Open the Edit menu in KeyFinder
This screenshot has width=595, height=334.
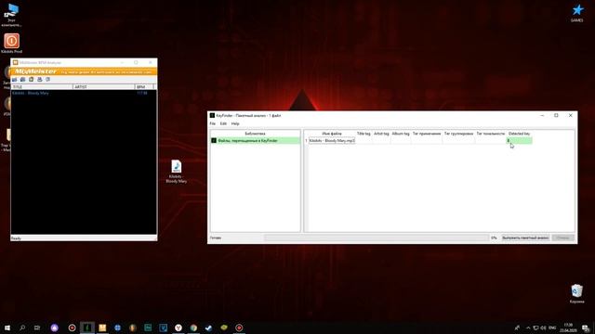click(223, 123)
